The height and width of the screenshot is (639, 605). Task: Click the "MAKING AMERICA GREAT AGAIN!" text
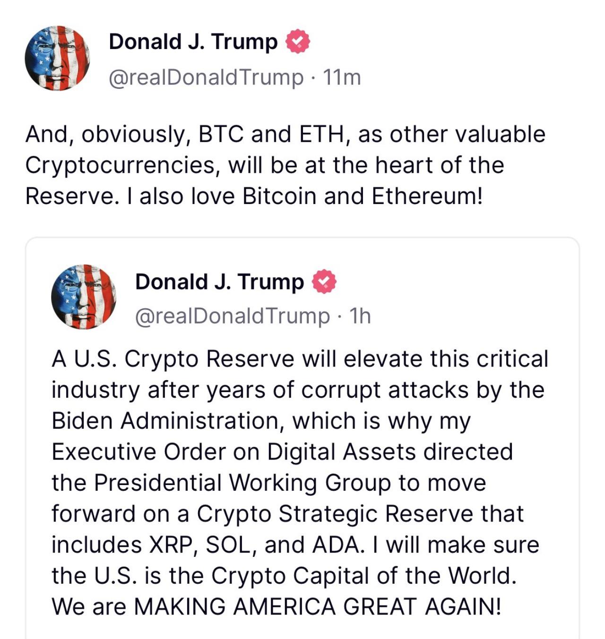[317, 607]
